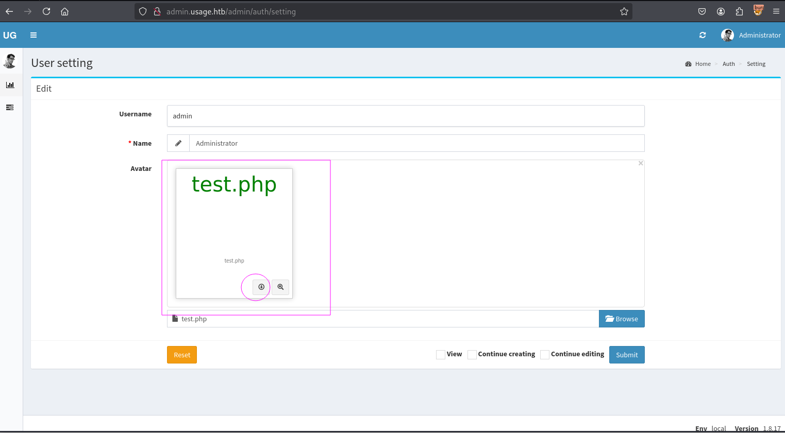Screen dimensions: 785x433
Task: Open the browser home page icon
Action: click(x=64, y=11)
